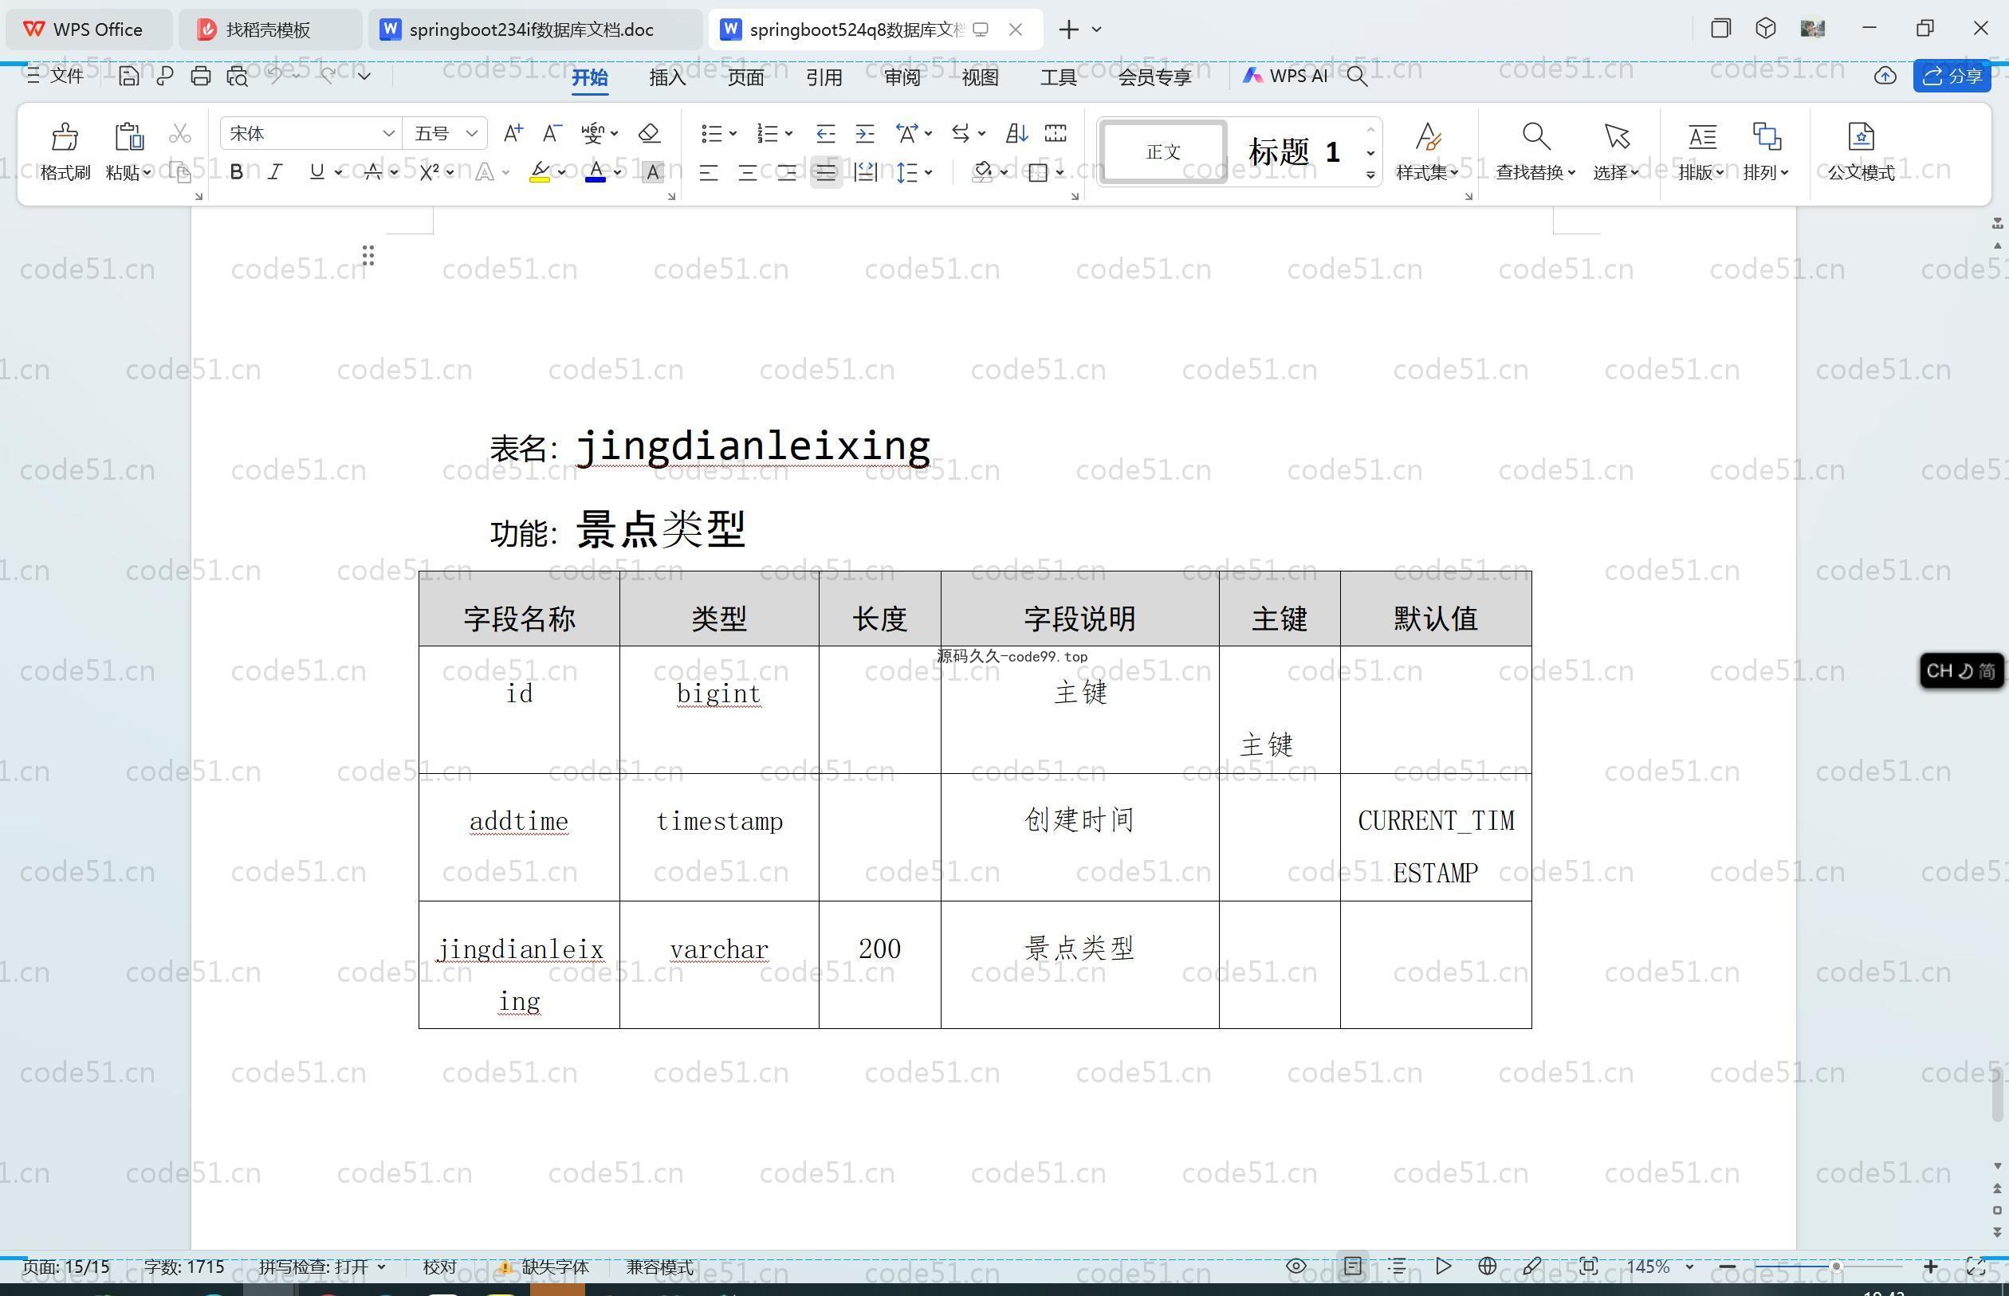
Task: Click the 分享 (Share) button
Action: point(1952,76)
